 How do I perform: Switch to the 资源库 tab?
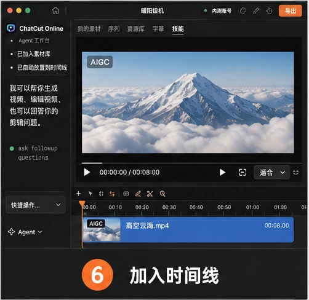[135, 29]
